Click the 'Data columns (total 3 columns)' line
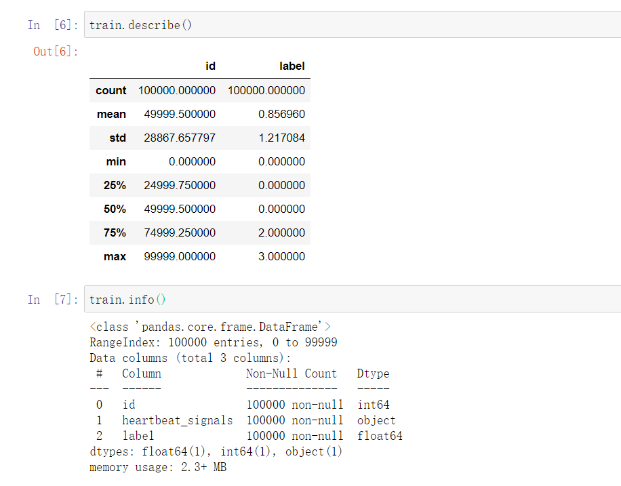 [191, 358]
